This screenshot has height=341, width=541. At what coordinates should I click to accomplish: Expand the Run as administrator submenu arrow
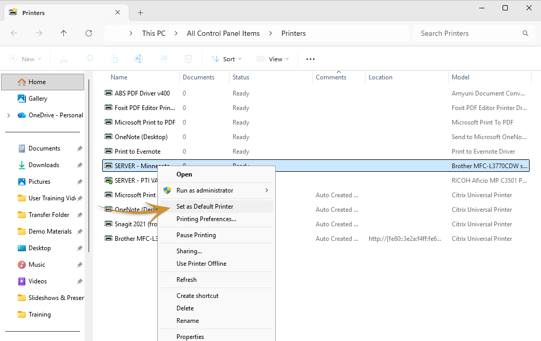(267, 190)
